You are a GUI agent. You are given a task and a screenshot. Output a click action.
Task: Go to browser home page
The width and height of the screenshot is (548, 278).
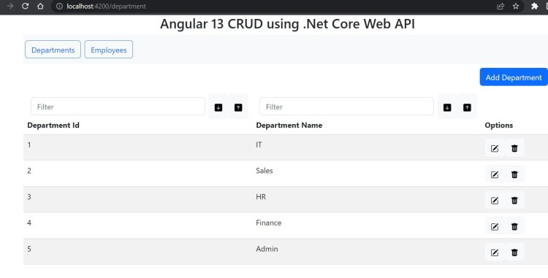click(x=40, y=6)
